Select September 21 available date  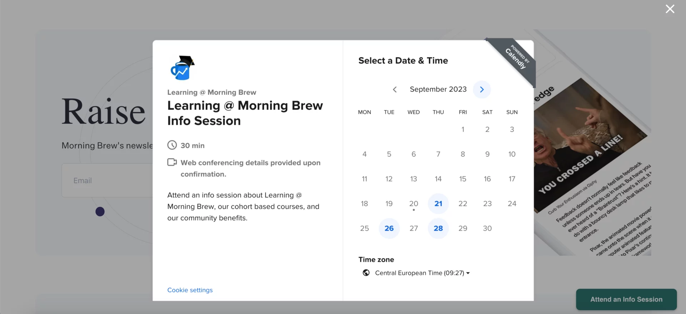click(x=438, y=204)
